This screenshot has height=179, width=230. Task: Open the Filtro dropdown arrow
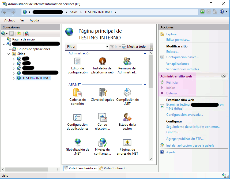(x=107, y=47)
